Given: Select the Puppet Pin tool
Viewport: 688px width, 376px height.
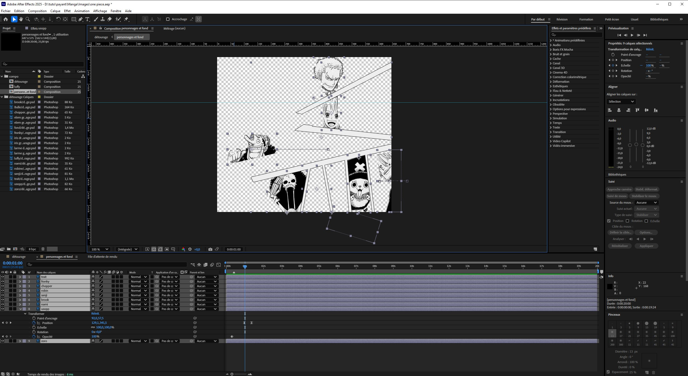Looking at the screenshot, I should (x=126, y=19).
